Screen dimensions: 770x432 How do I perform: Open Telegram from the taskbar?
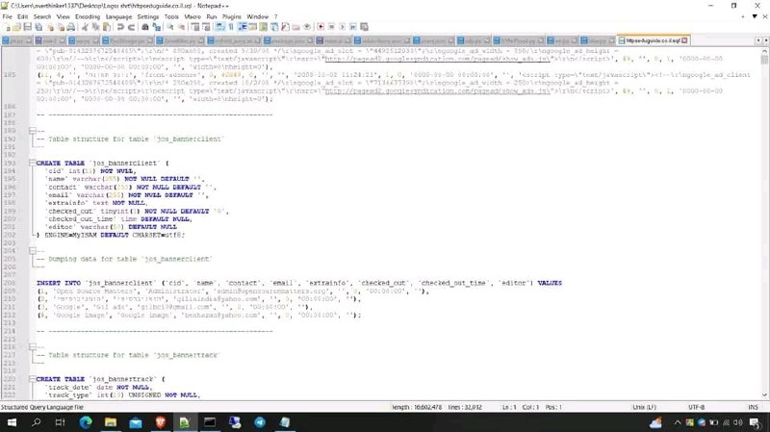click(x=260, y=422)
